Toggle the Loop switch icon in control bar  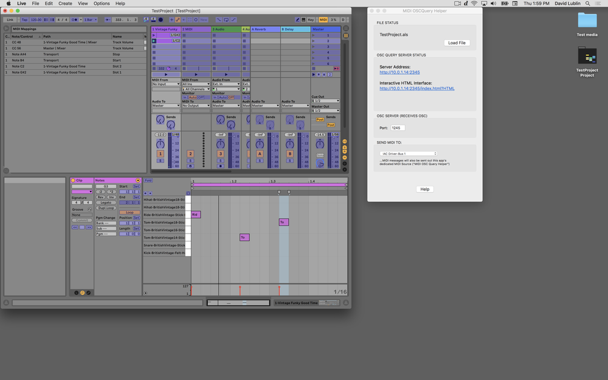pos(226,19)
